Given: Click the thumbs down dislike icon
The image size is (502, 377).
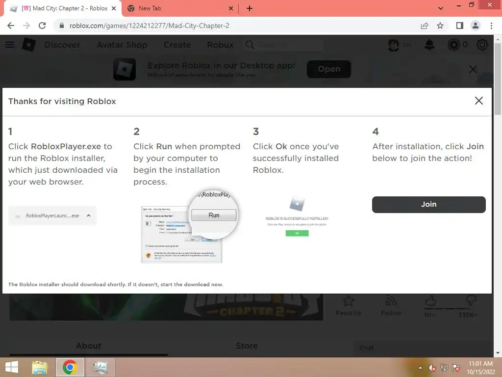Looking at the screenshot, I should (471, 301).
